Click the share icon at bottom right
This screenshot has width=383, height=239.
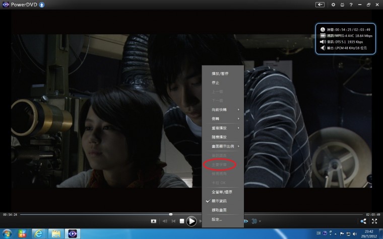(x=363, y=221)
